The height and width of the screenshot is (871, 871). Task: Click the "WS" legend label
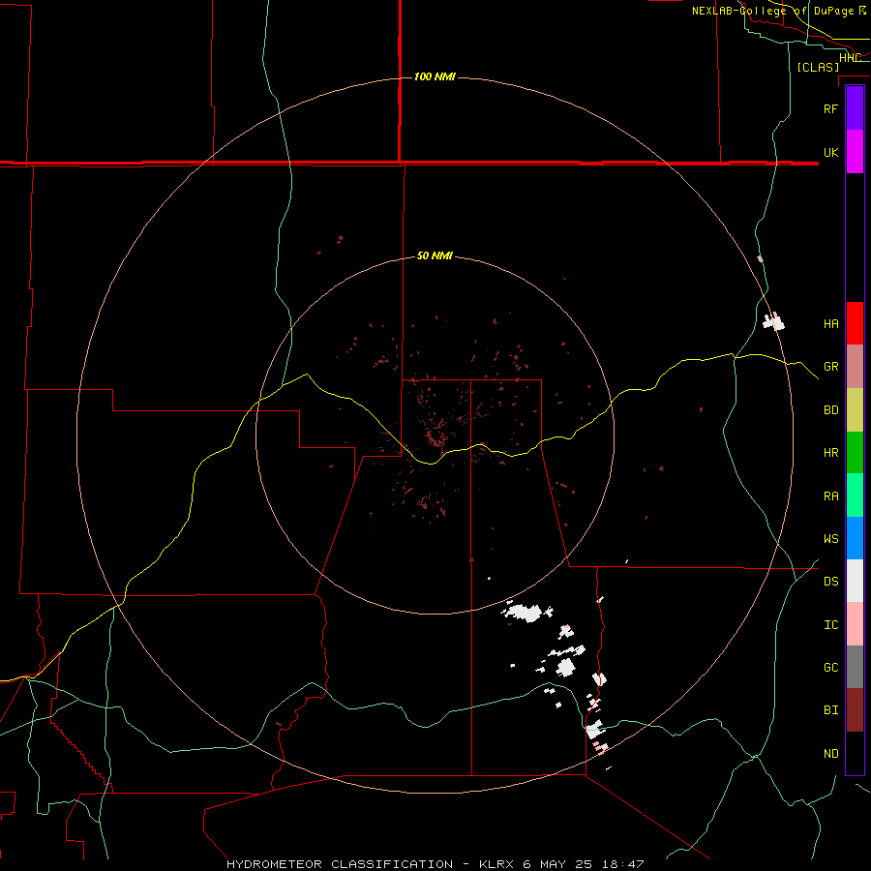830,539
